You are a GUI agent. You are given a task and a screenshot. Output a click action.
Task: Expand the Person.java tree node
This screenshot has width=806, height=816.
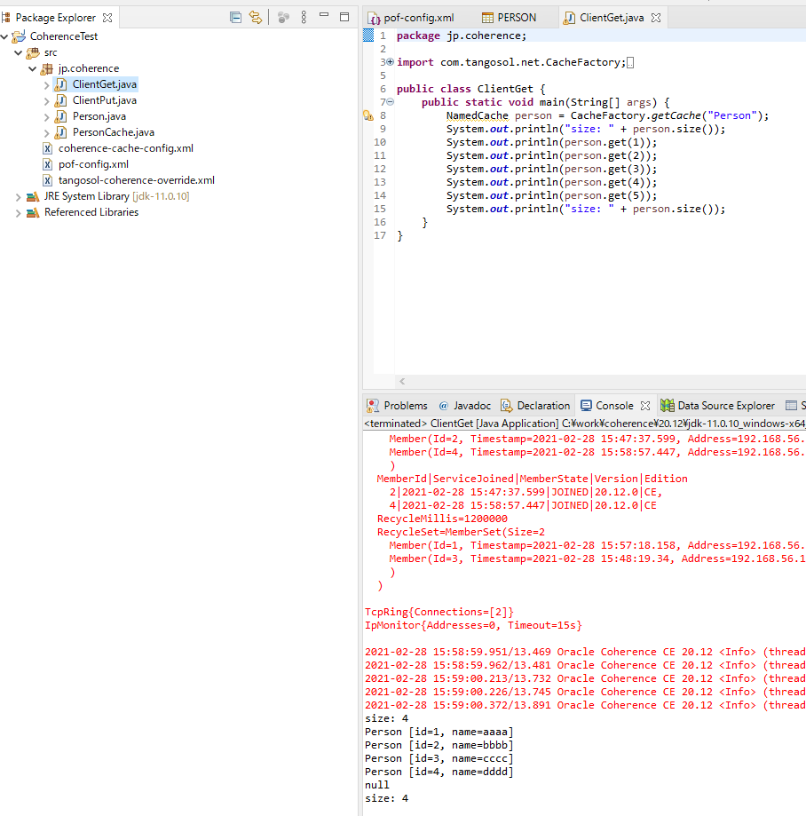[x=46, y=117]
